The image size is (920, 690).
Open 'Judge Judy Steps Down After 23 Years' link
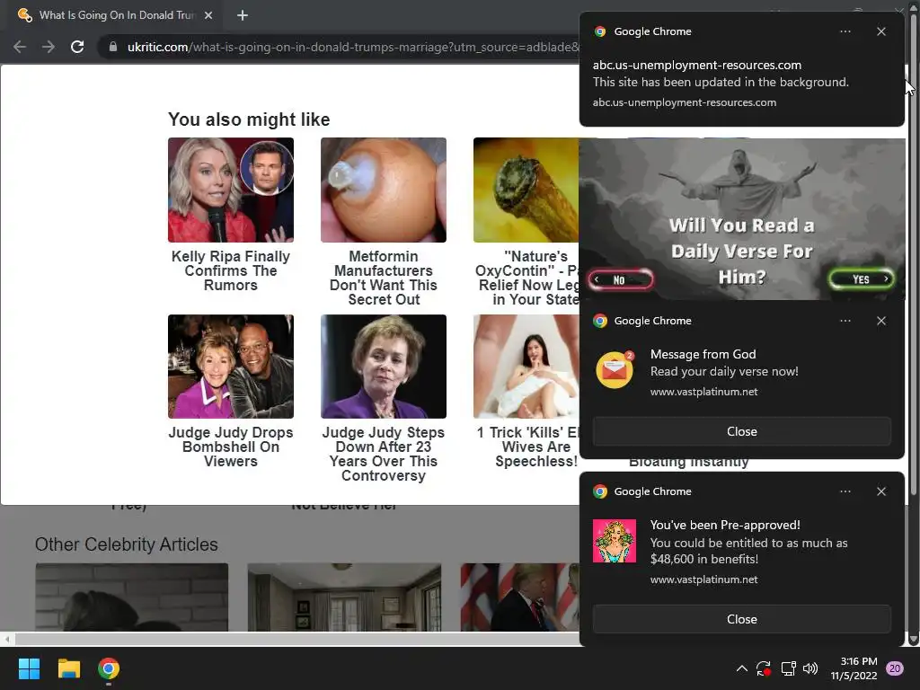(x=383, y=454)
